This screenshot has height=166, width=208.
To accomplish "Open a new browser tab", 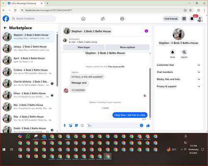I will 47,3.
